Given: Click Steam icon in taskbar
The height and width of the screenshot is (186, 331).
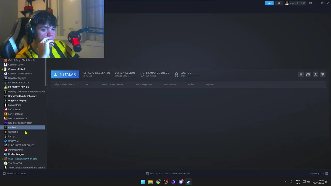Looking at the screenshot, I should pos(188,182).
